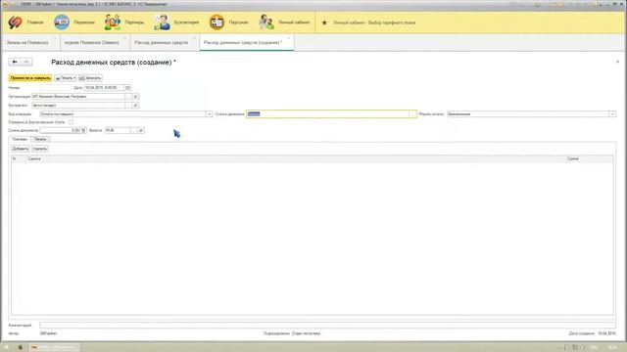This screenshot has width=627, height=352.
Task: Open the Контрагент record with its magnifier button
Action: (135, 106)
